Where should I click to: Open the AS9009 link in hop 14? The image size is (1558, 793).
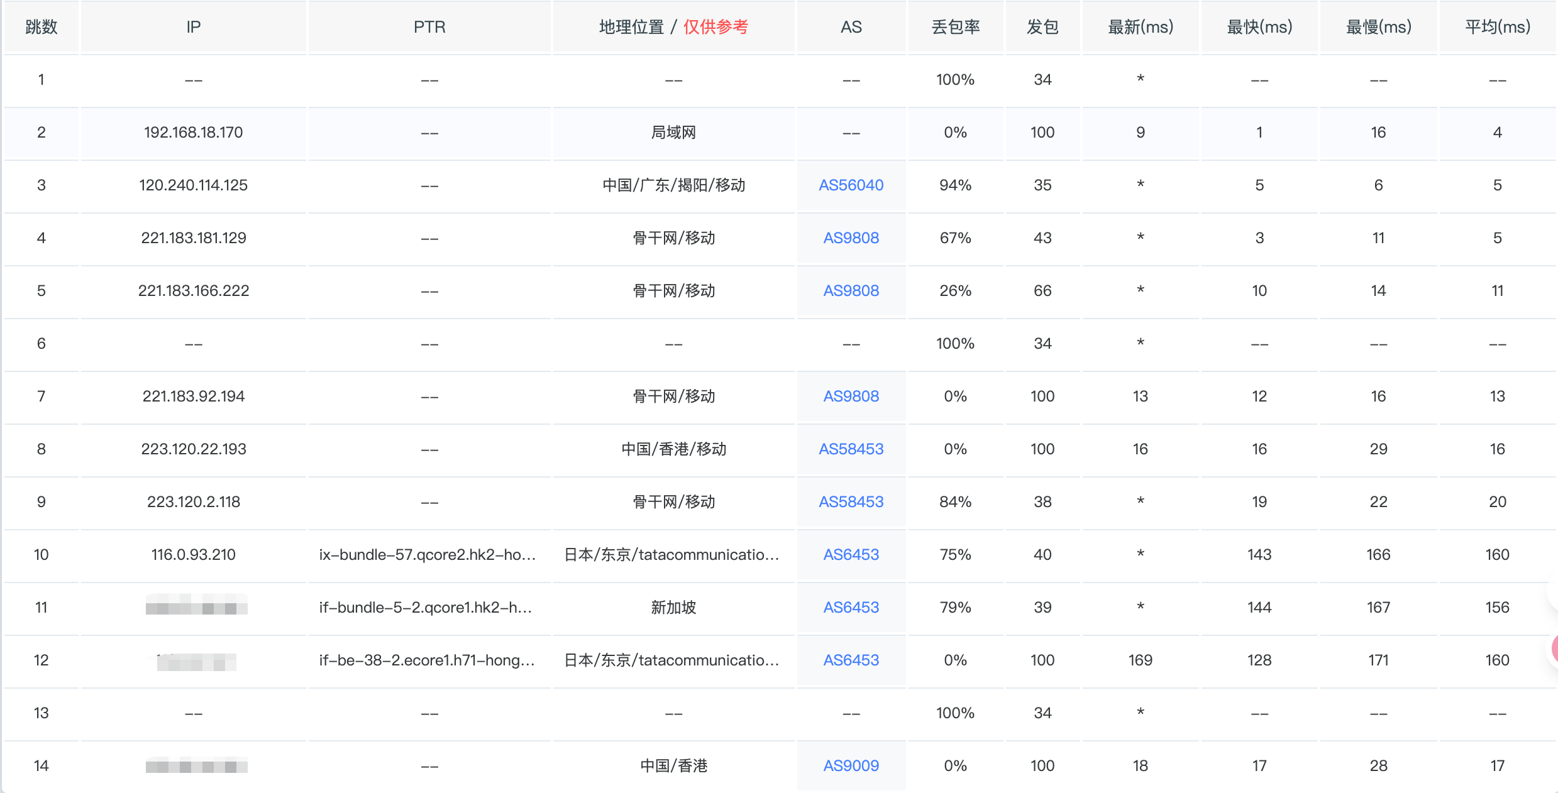(x=851, y=766)
